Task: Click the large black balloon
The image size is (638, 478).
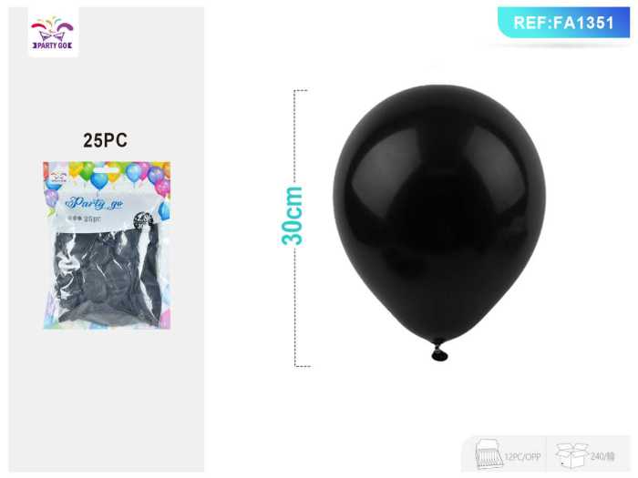Action: point(439,213)
